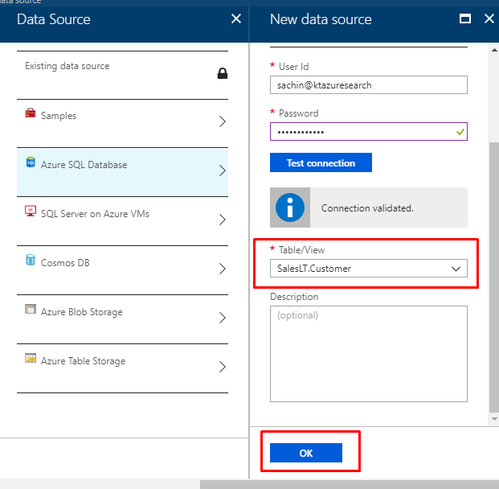Expand the Samples chevron arrow
The height and width of the screenshot is (489, 499).
pos(223,121)
